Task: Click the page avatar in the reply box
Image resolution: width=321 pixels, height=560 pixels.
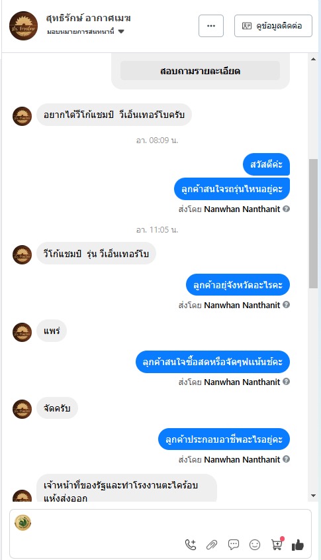Action: (23, 522)
